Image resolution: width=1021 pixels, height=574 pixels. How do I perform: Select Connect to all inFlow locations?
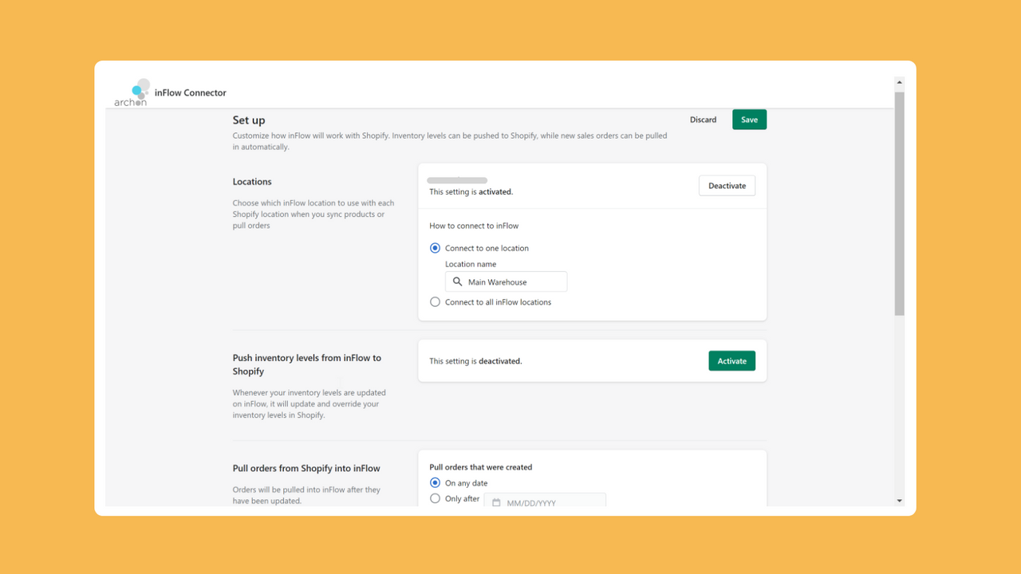pos(435,302)
